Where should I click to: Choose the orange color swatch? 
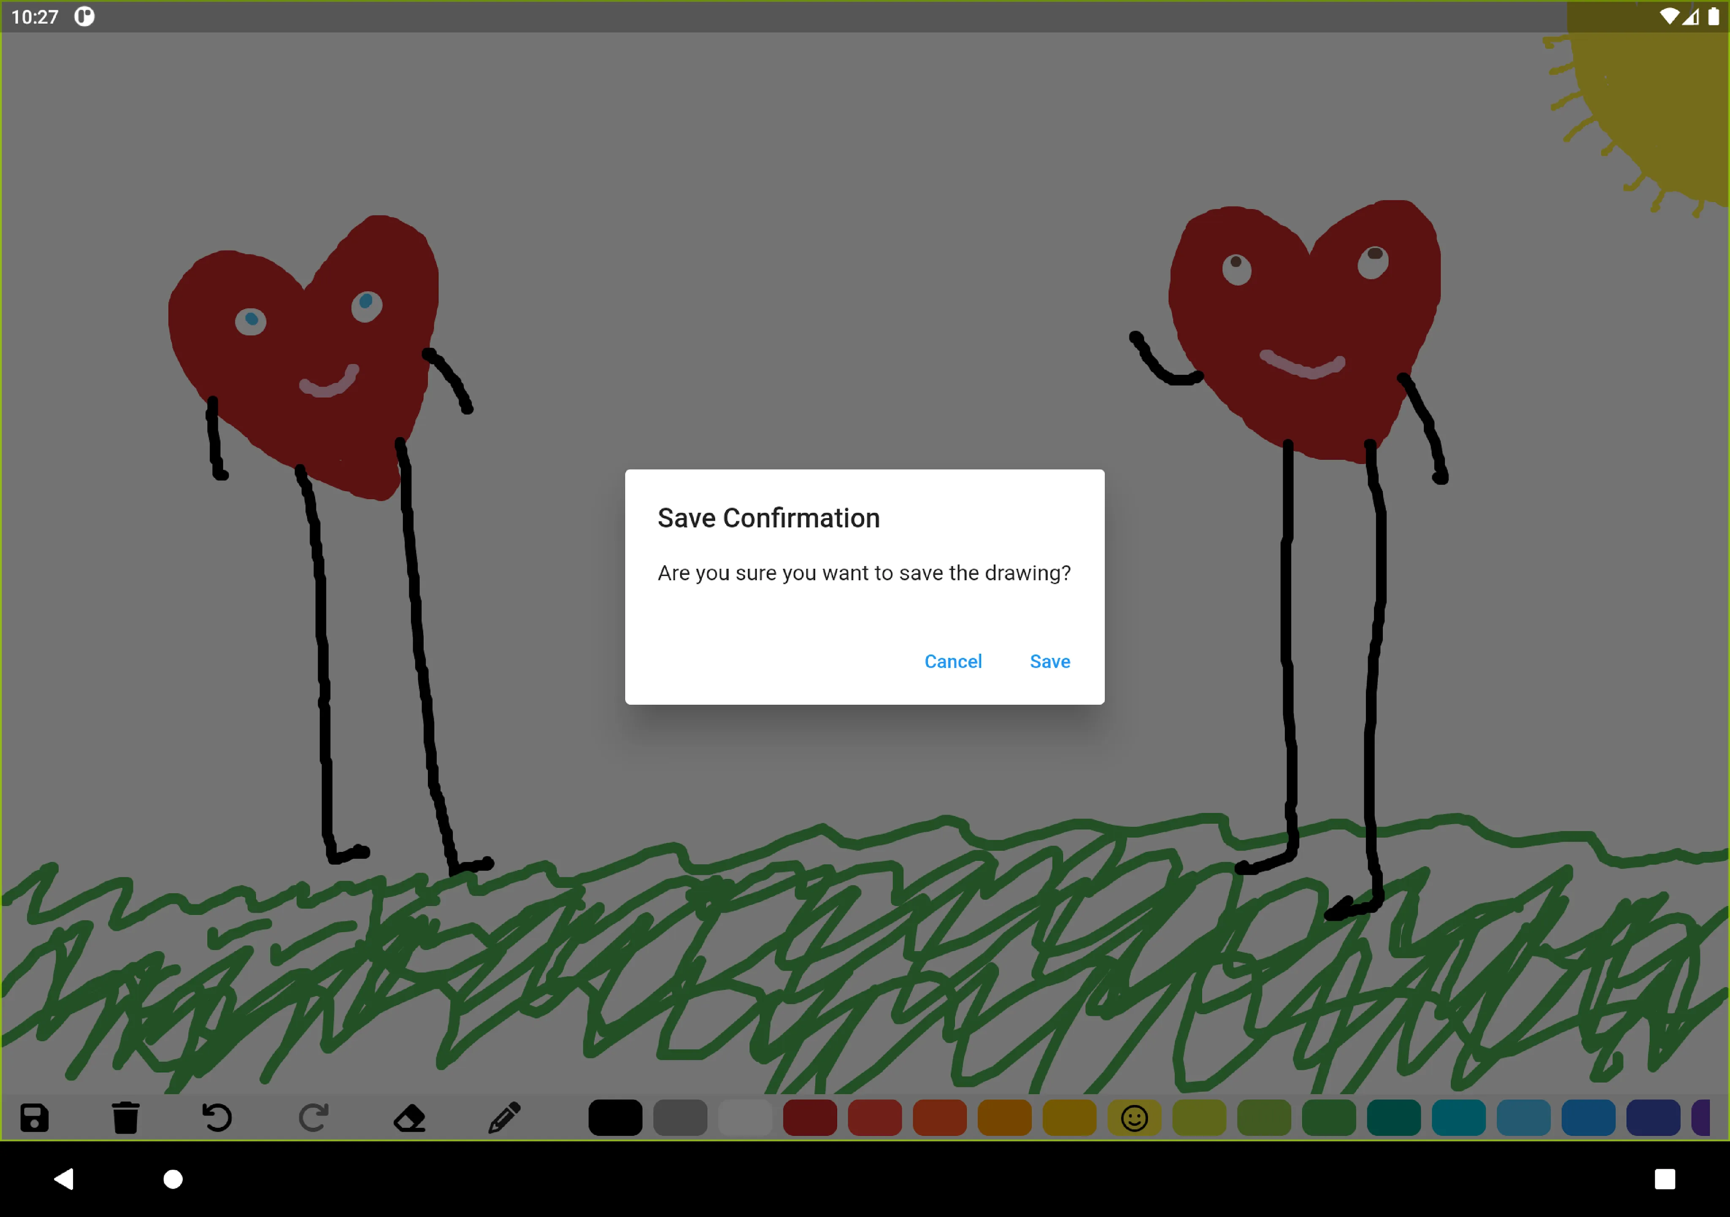1004,1117
